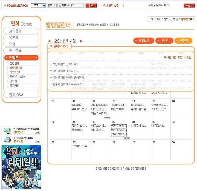Open the 링크모음 folder icon
Viewport: 197px width, 191px height.
(7, 140)
